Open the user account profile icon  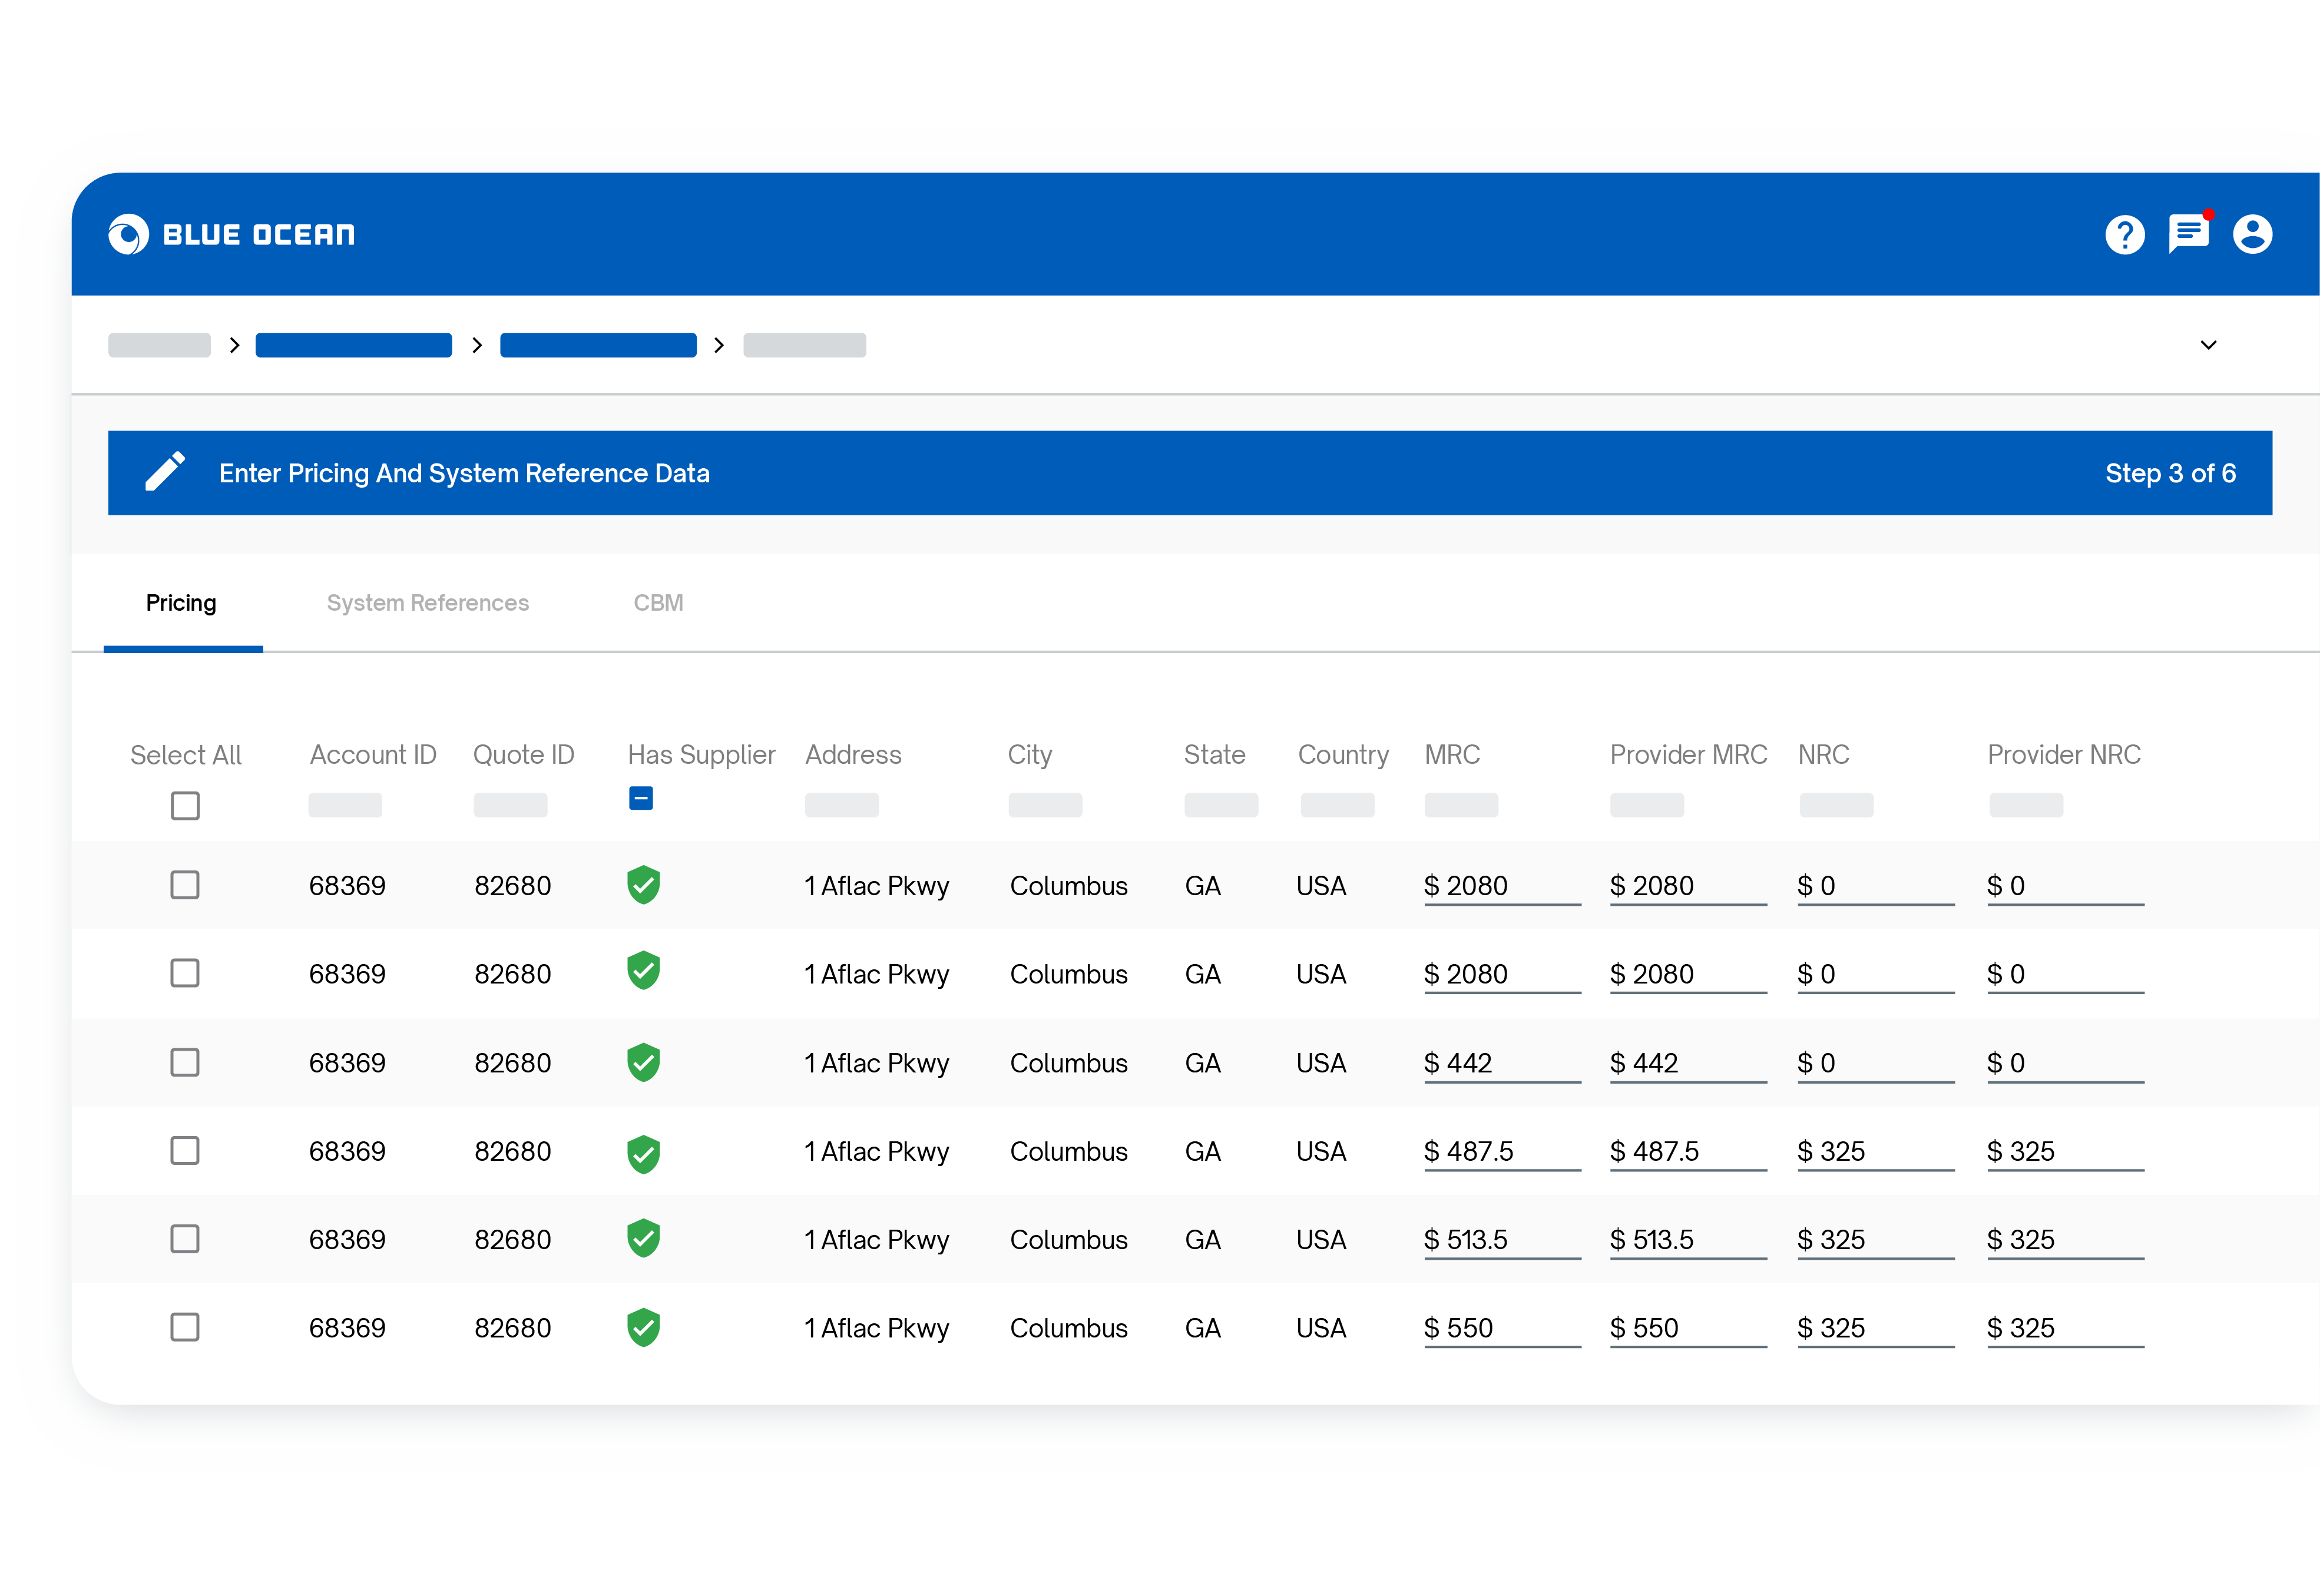pos(2252,235)
